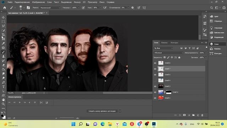
Task: Open smoothing options gear icon
Action: click(133, 8)
